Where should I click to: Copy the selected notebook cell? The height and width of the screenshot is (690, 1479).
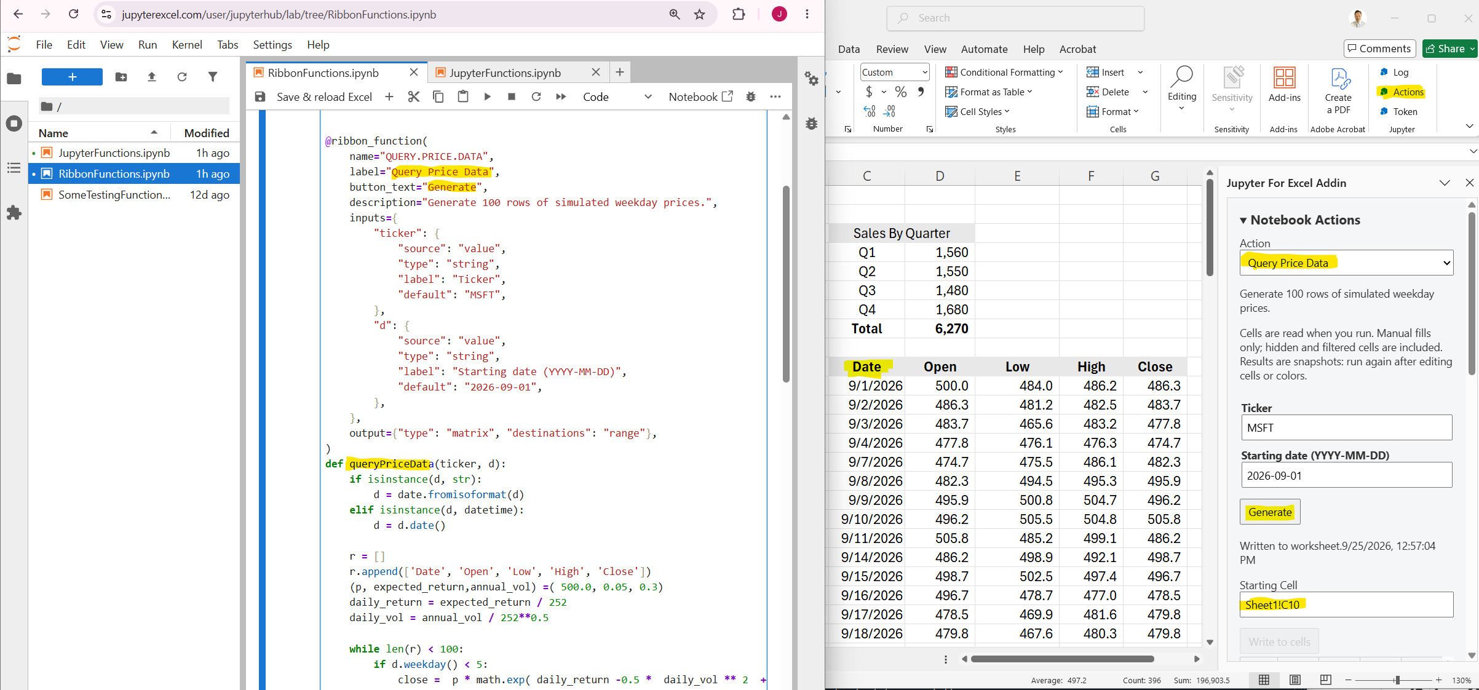438,97
